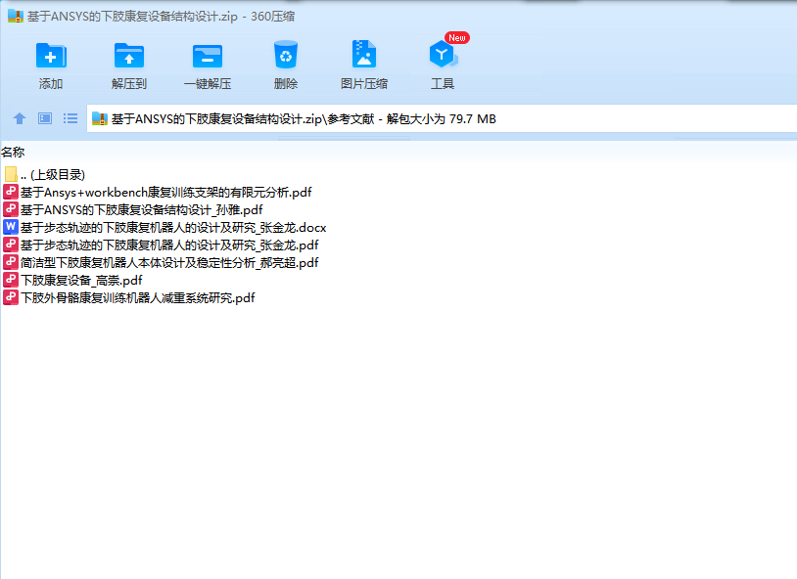Select the 张金龙.pdf file
This screenshot has width=797, height=579.
click(162, 245)
